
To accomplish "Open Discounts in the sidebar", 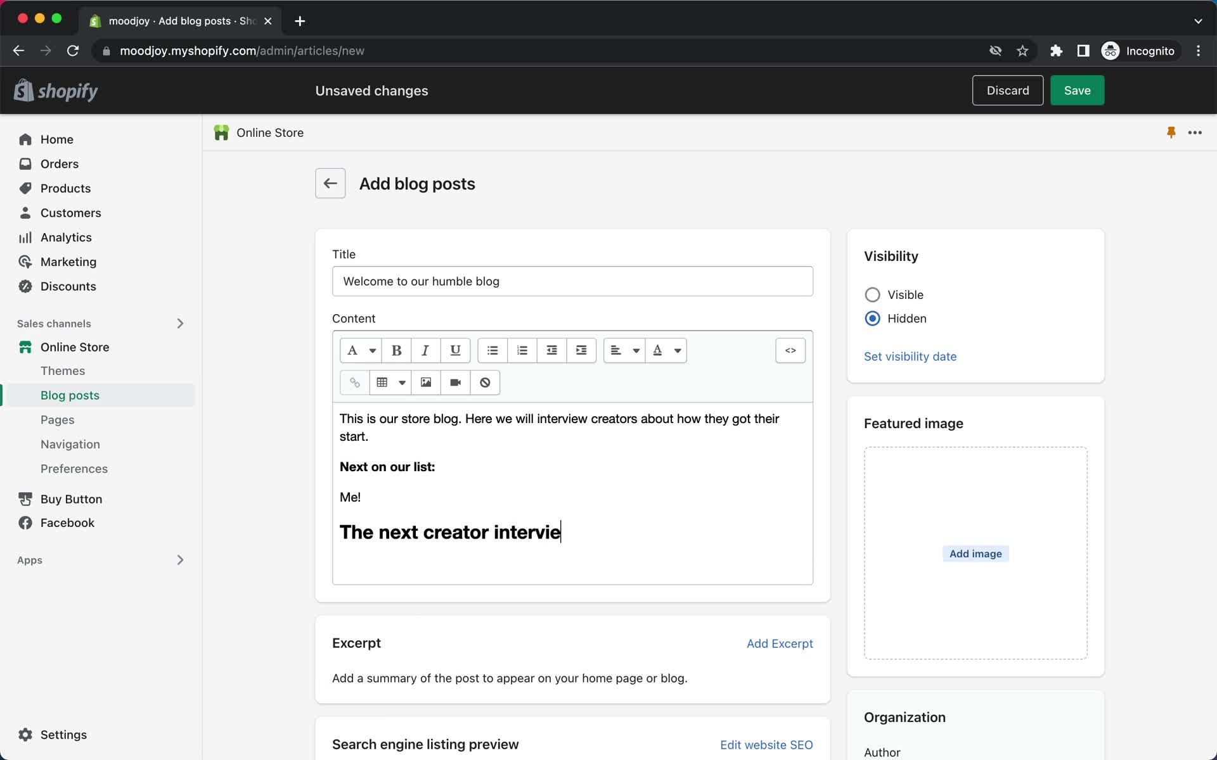I will 68,286.
